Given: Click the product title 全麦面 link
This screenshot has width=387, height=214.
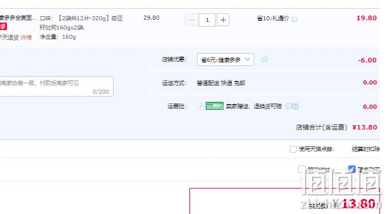Looking at the screenshot, I should (x=18, y=18).
